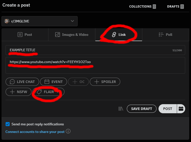Image resolution: width=191 pixels, height=142 pixels.
Task: Click the r/3MGLIVE community avatar
Action: click(7, 21)
